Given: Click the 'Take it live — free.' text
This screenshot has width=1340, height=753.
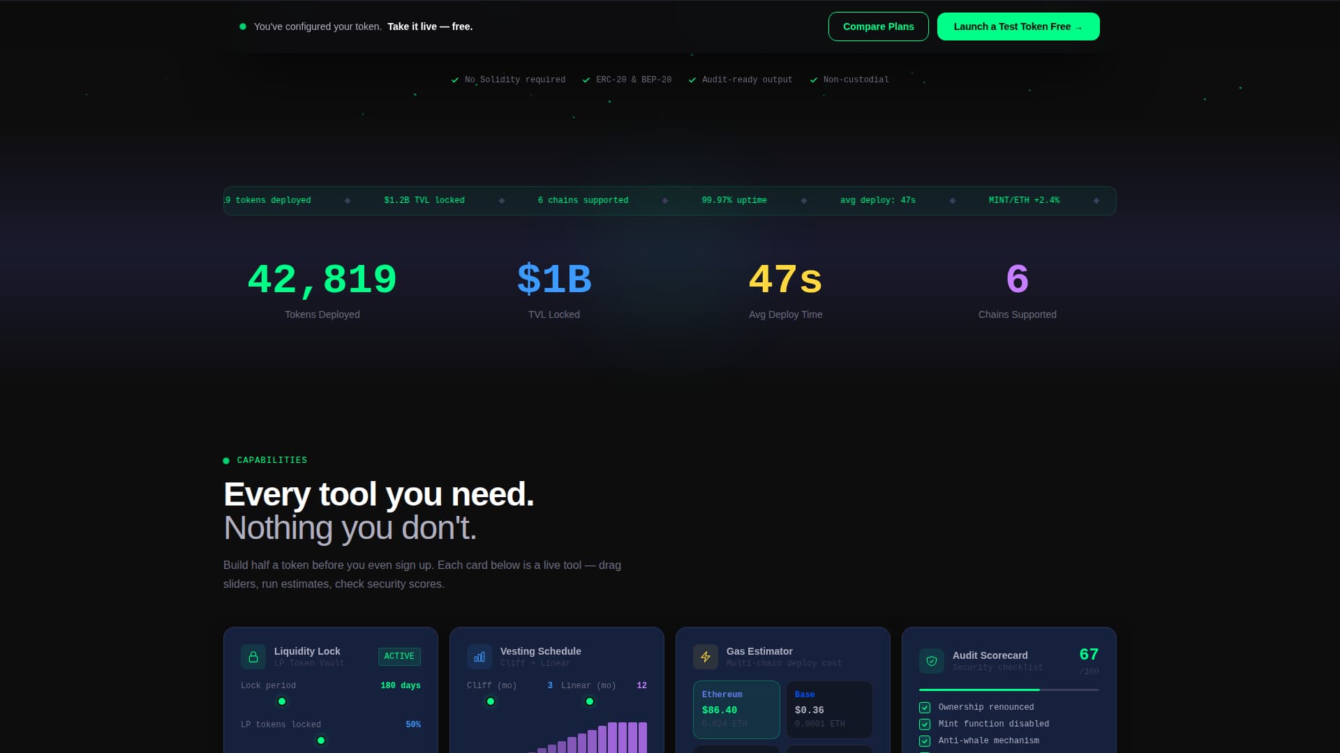Looking at the screenshot, I should click(x=430, y=26).
